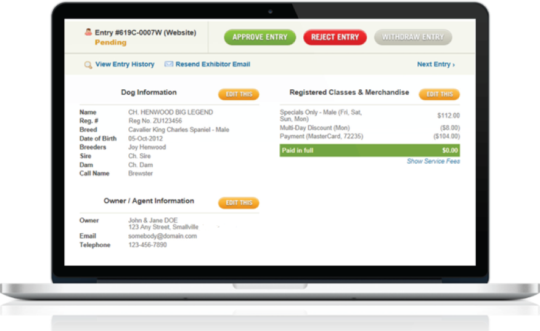The height and width of the screenshot is (331, 540).
Task: Edit the Dog Information section
Action: click(239, 94)
